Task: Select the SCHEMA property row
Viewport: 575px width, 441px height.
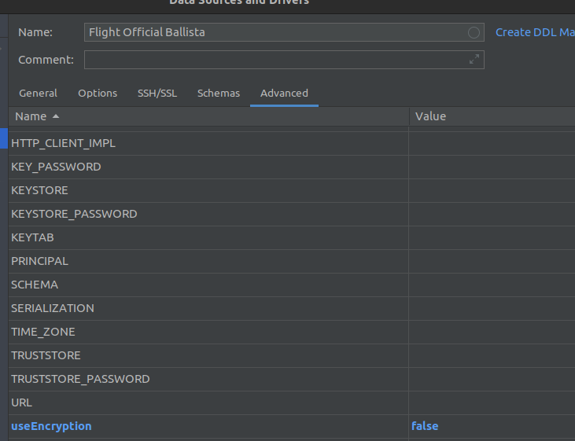Action: 292,285
